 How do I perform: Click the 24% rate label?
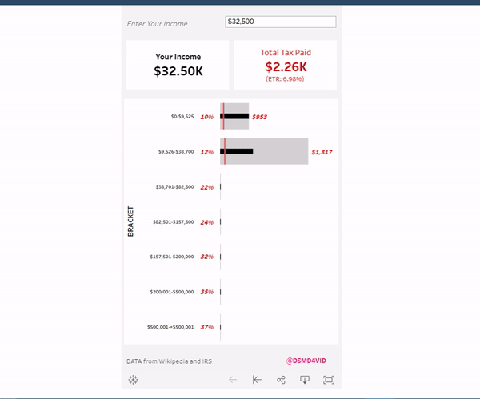(x=206, y=221)
